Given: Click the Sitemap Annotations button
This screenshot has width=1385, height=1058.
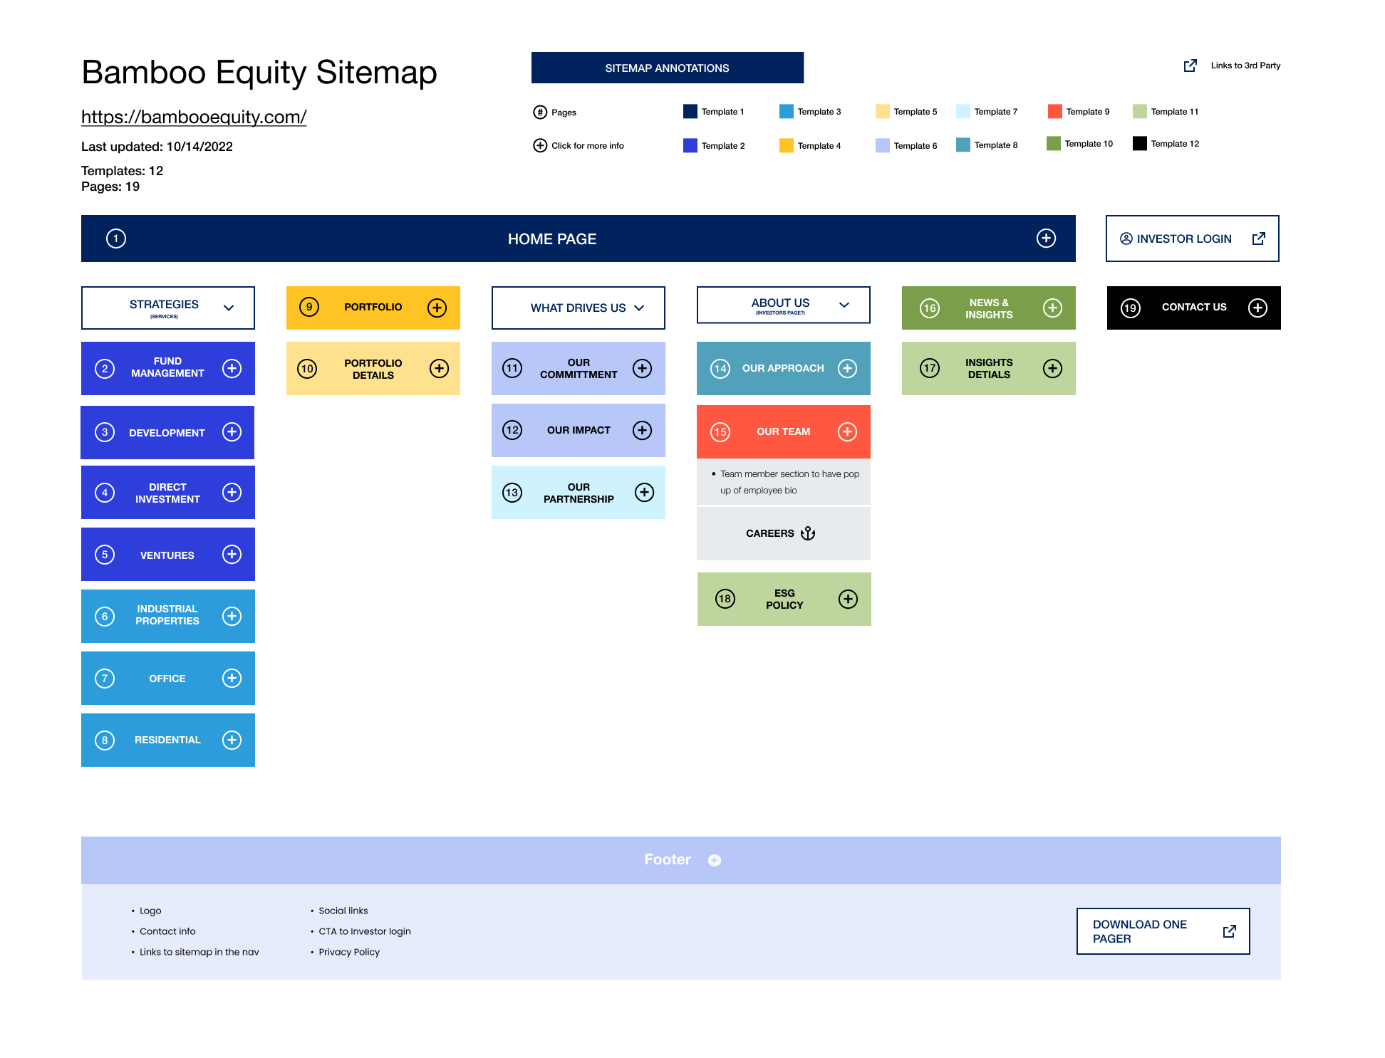Looking at the screenshot, I should [667, 68].
